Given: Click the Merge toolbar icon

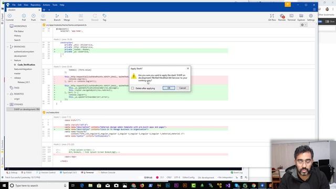Looking at the screenshot, I should pyautogui.click(x=67, y=17).
